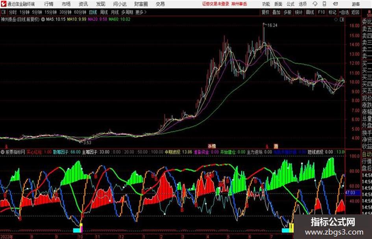Click the 2022年 date axis label
Image resolution: width=372 pixels, height=239 pixels.
(x=7, y=237)
